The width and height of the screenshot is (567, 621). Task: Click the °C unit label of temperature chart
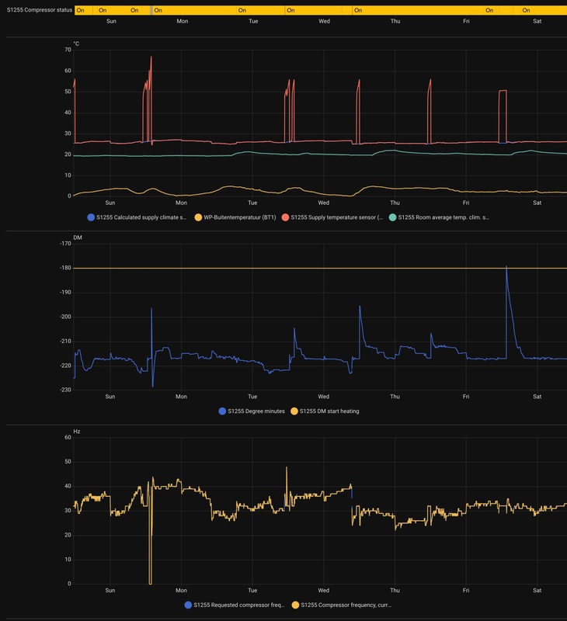76,43
